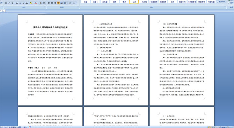
Task: Click the yellow text highlight color button
Action: coord(31,3)
